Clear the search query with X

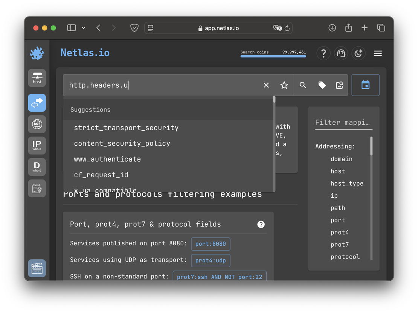[266, 85]
